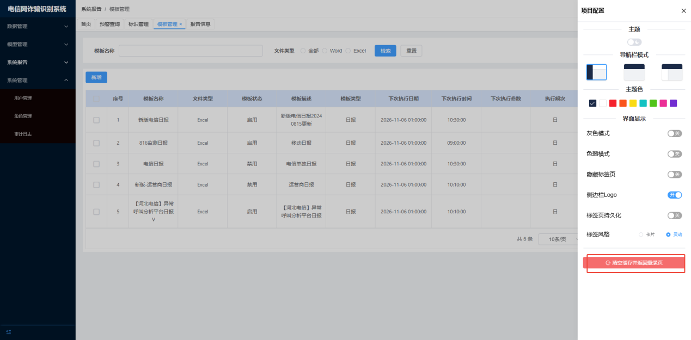
Task: Open 用户管理 in the sidebar
Action: pyautogui.click(x=23, y=98)
